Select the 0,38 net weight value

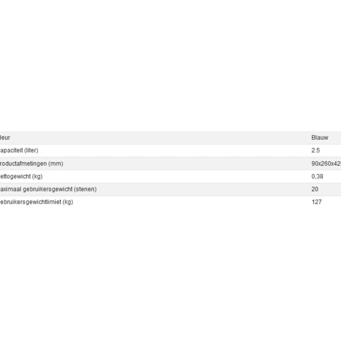tap(317, 176)
